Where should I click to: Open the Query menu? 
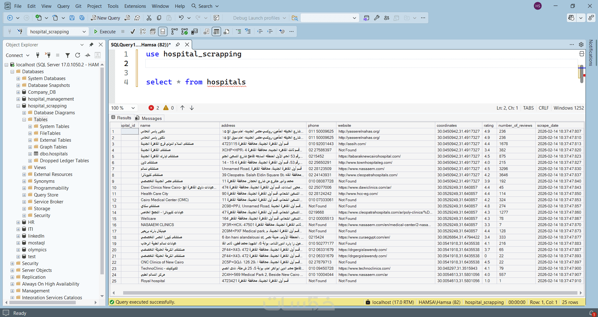pos(63,6)
